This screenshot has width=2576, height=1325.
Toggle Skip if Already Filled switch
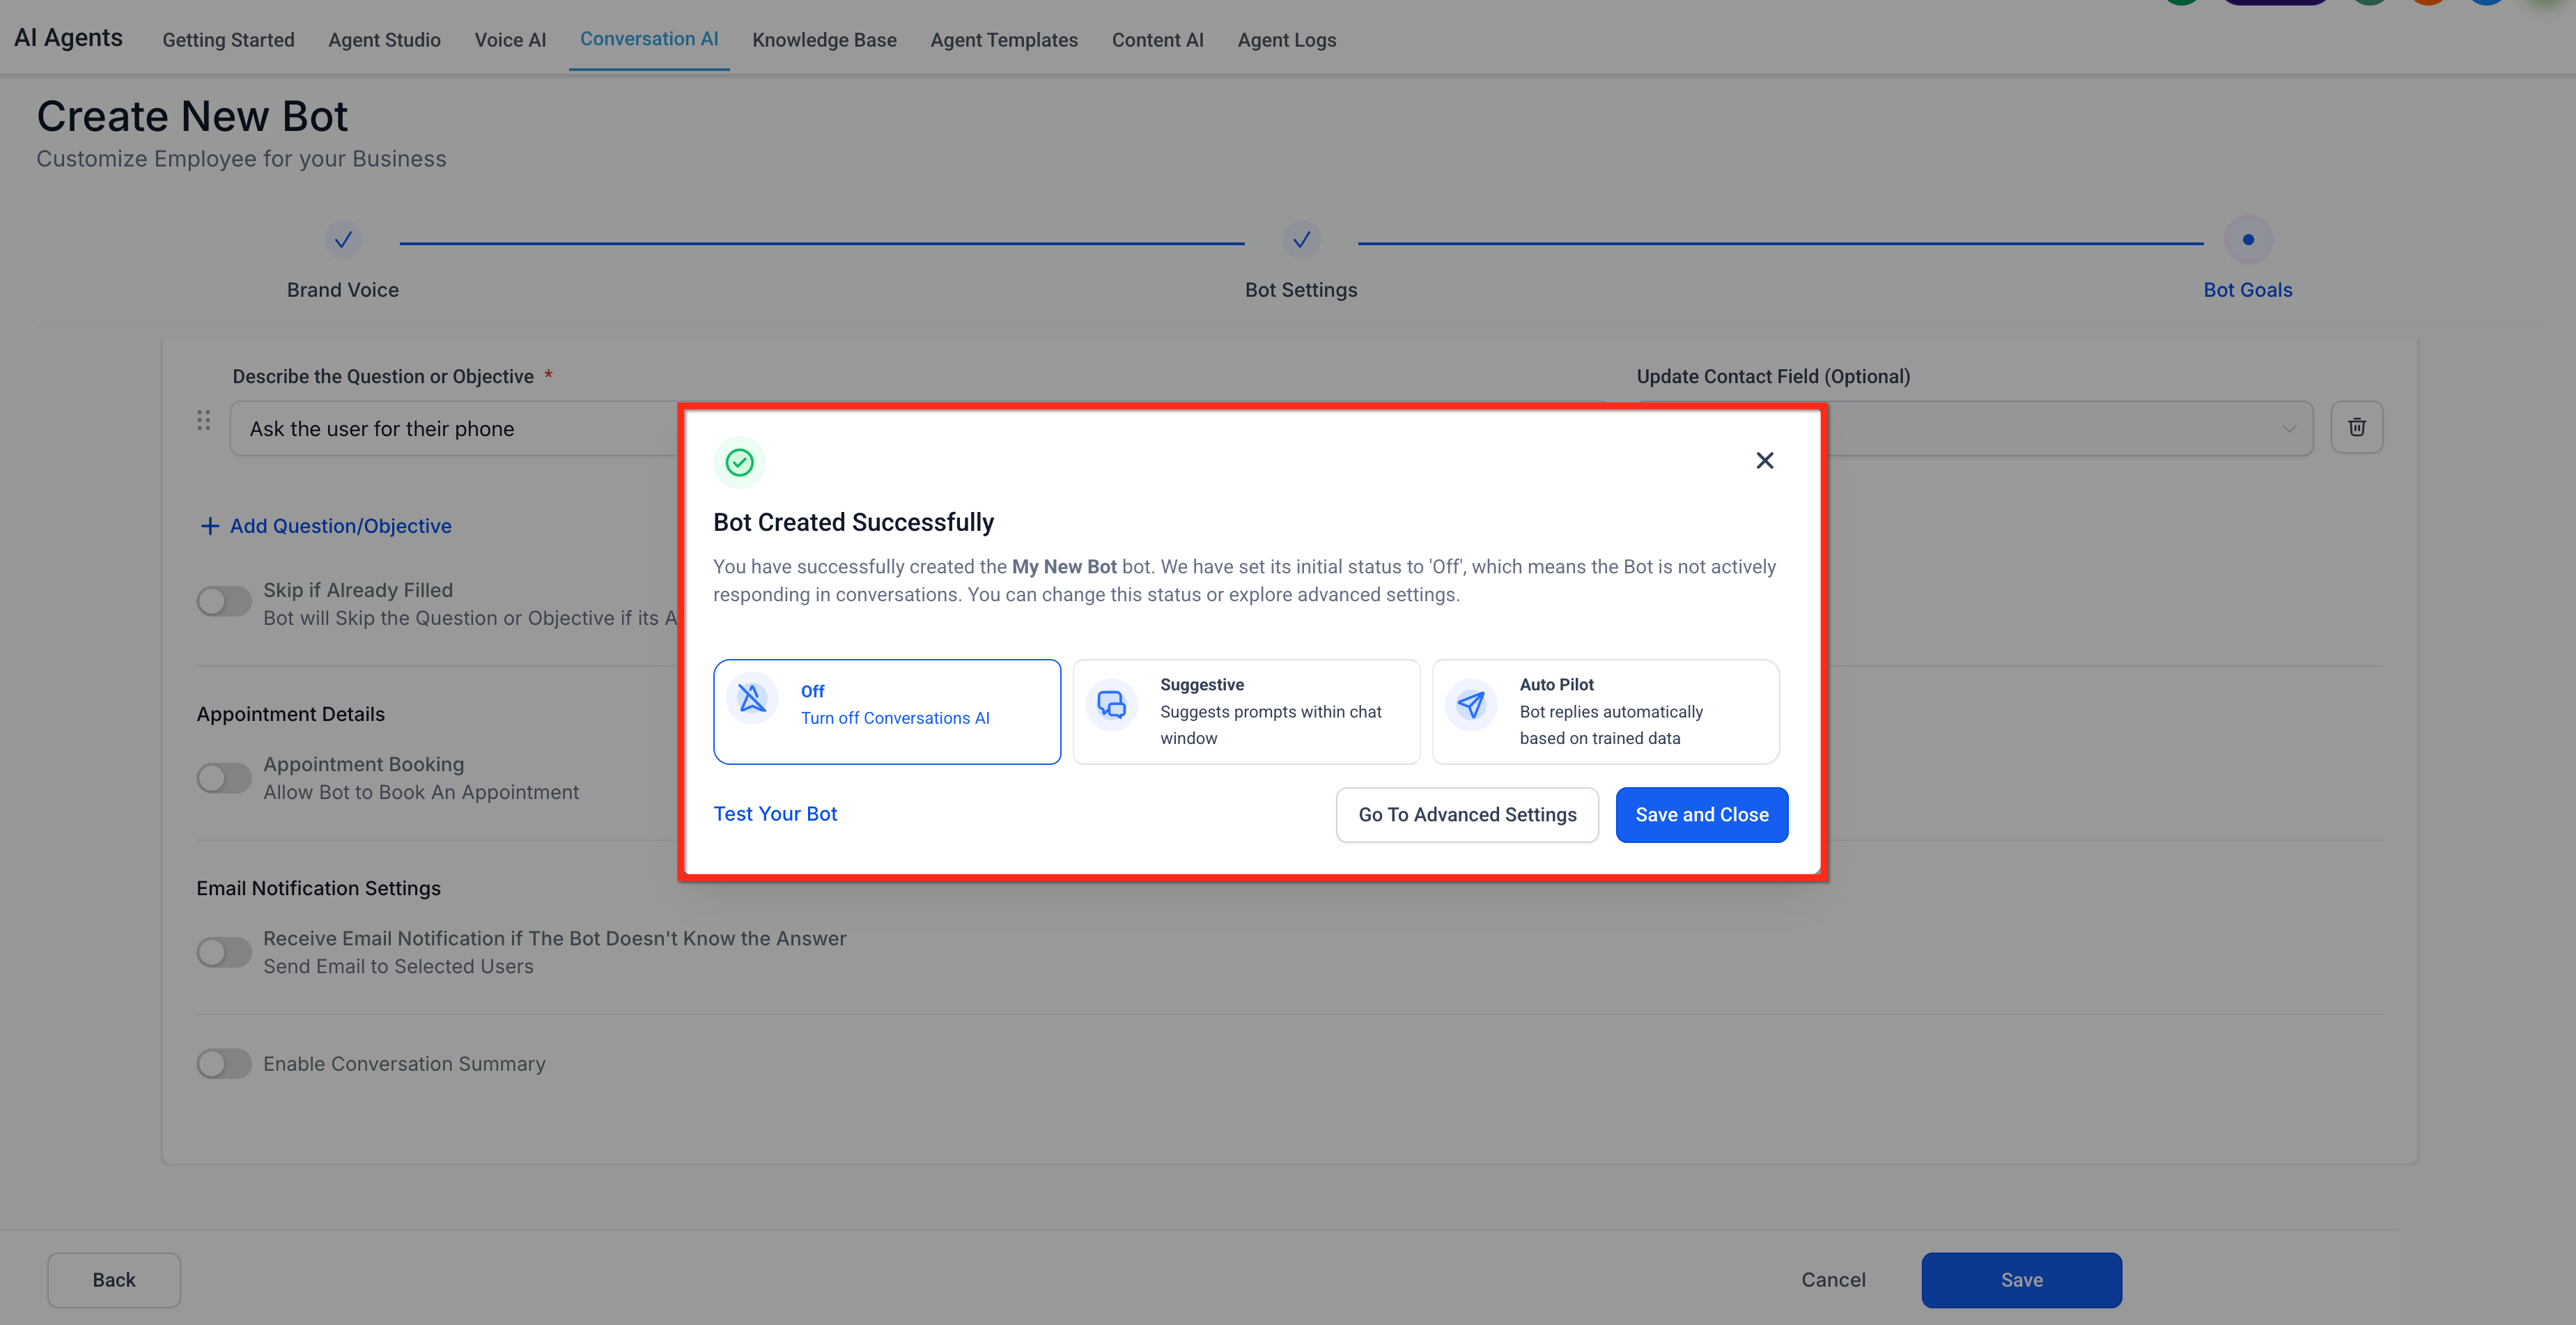click(224, 602)
